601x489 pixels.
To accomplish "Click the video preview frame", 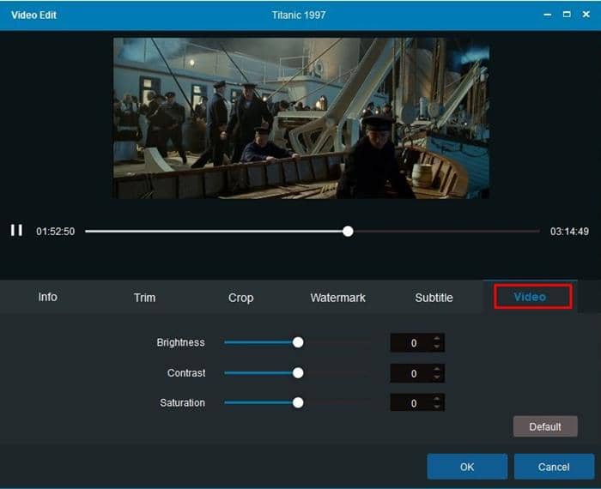I will [x=300, y=118].
